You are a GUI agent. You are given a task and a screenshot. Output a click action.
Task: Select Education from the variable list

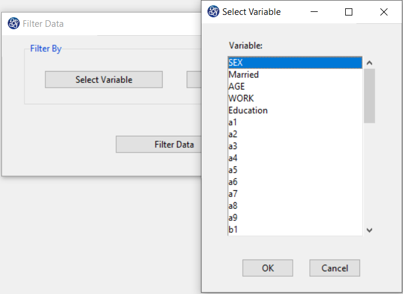click(x=295, y=110)
